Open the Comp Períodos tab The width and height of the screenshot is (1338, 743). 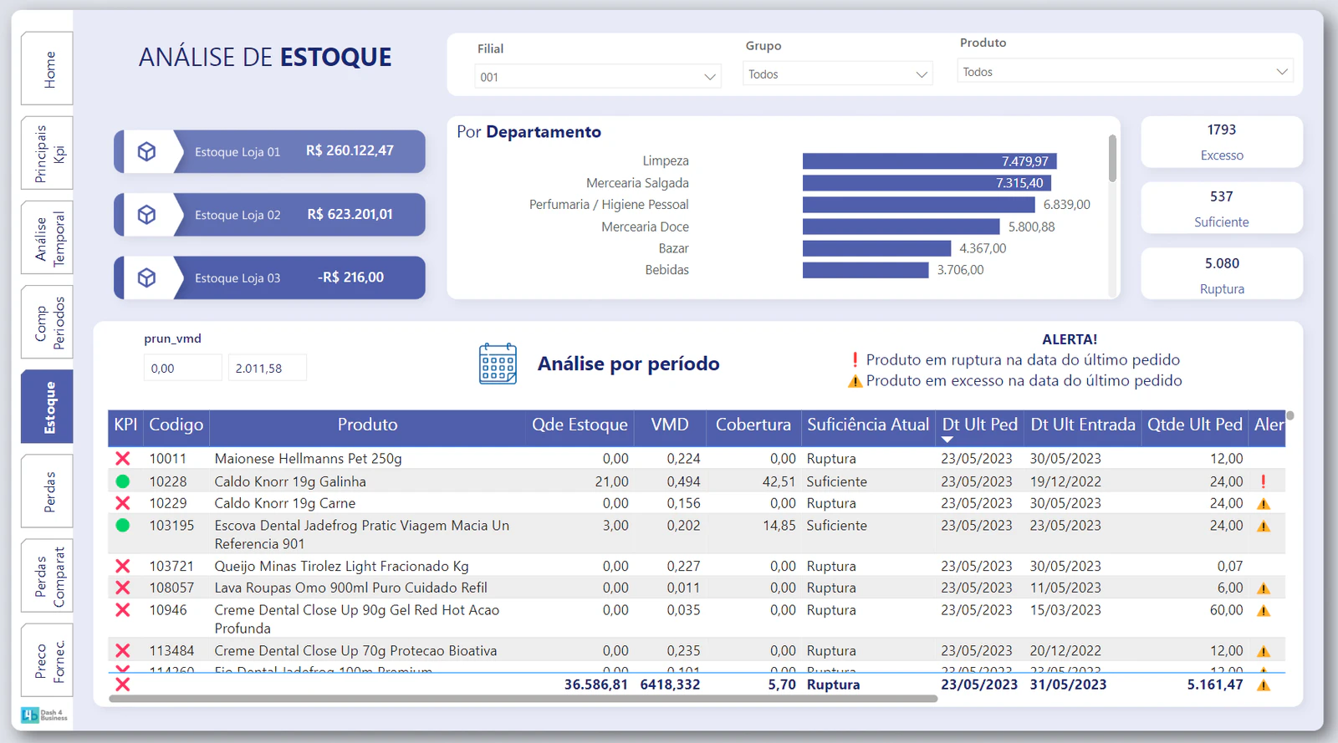[x=47, y=322]
